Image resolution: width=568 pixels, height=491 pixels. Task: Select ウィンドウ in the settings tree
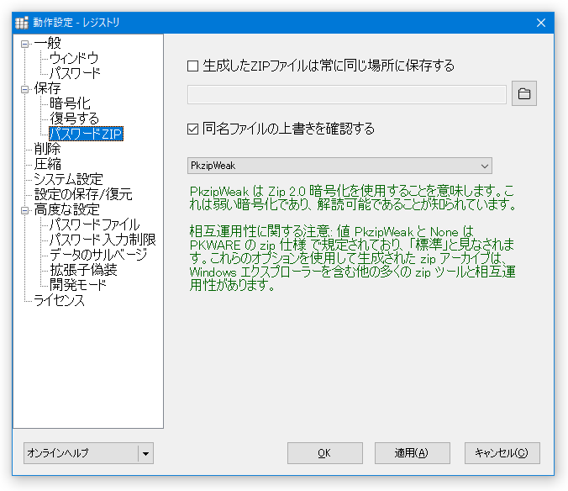pyautogui.click(x=74, y=58)
